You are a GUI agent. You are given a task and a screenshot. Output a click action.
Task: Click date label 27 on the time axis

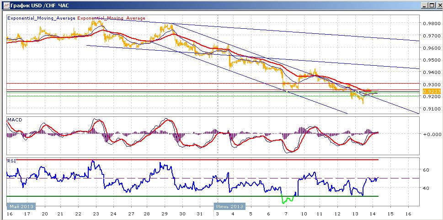click(131, 214)
